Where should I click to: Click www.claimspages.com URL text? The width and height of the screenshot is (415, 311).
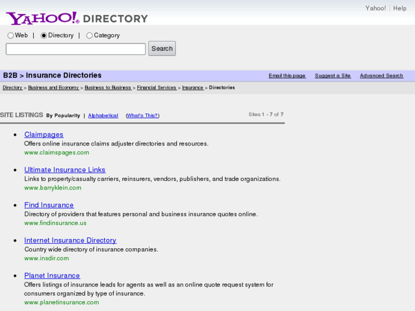point(57,153)
